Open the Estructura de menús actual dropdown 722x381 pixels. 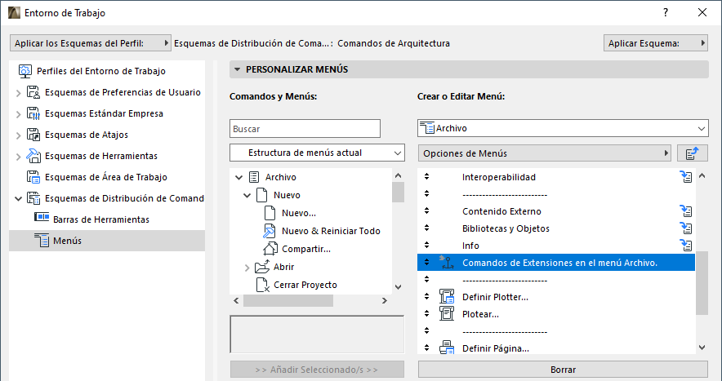tap(317, 153)
